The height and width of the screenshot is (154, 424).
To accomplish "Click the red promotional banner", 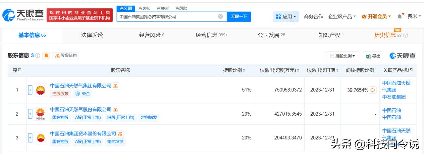I will click(79, 15).
